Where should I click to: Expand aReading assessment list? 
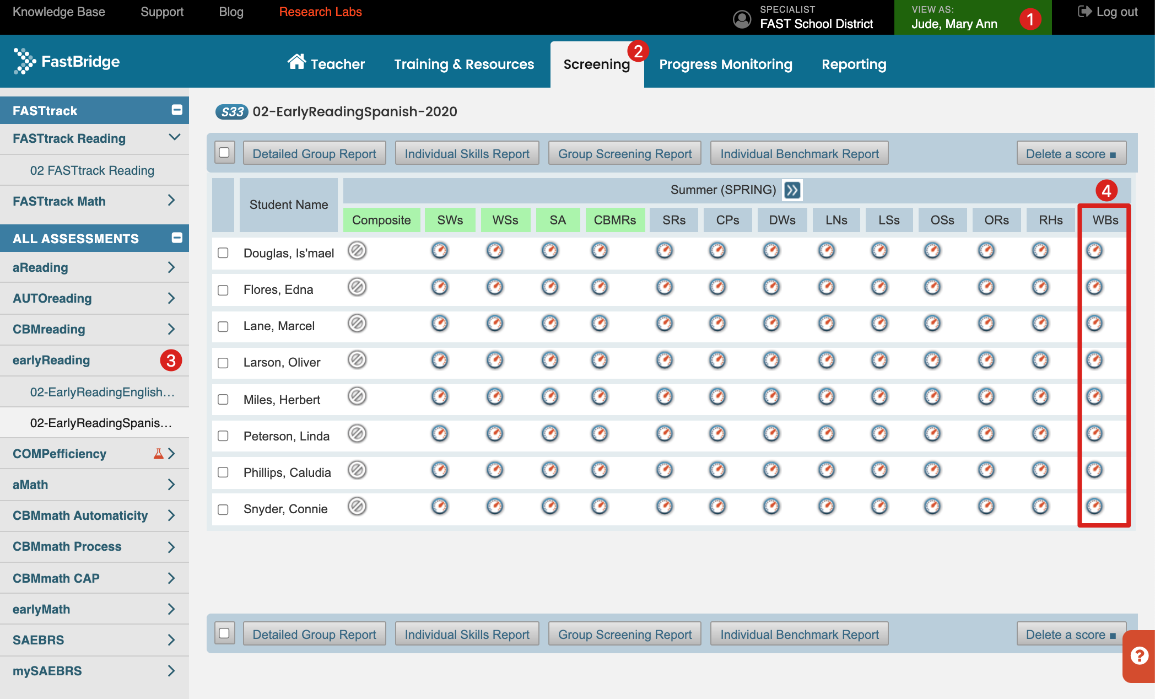click(171, 267)
